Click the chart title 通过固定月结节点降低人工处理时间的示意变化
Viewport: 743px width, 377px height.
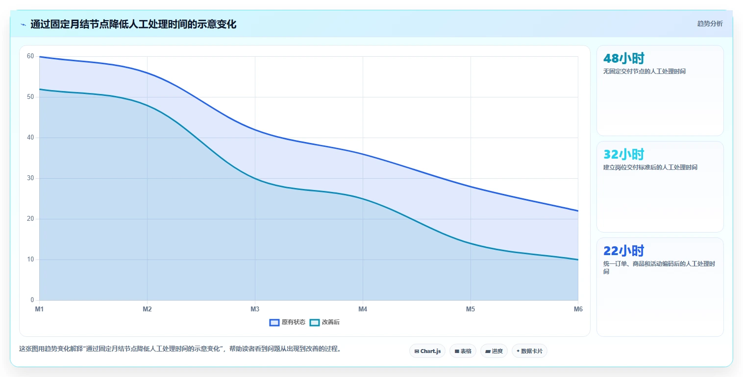pyautogui.click(x=133, y=24)
